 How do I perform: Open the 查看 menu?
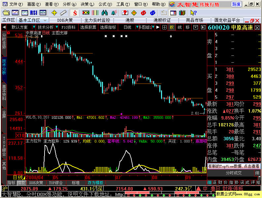pos(51,4)
